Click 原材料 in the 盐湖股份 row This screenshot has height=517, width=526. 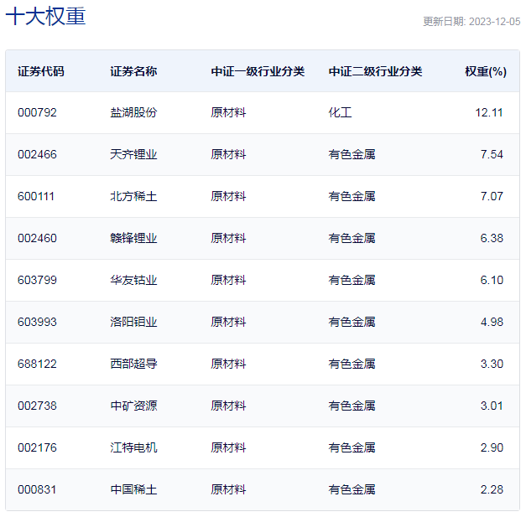coord(228,112)
